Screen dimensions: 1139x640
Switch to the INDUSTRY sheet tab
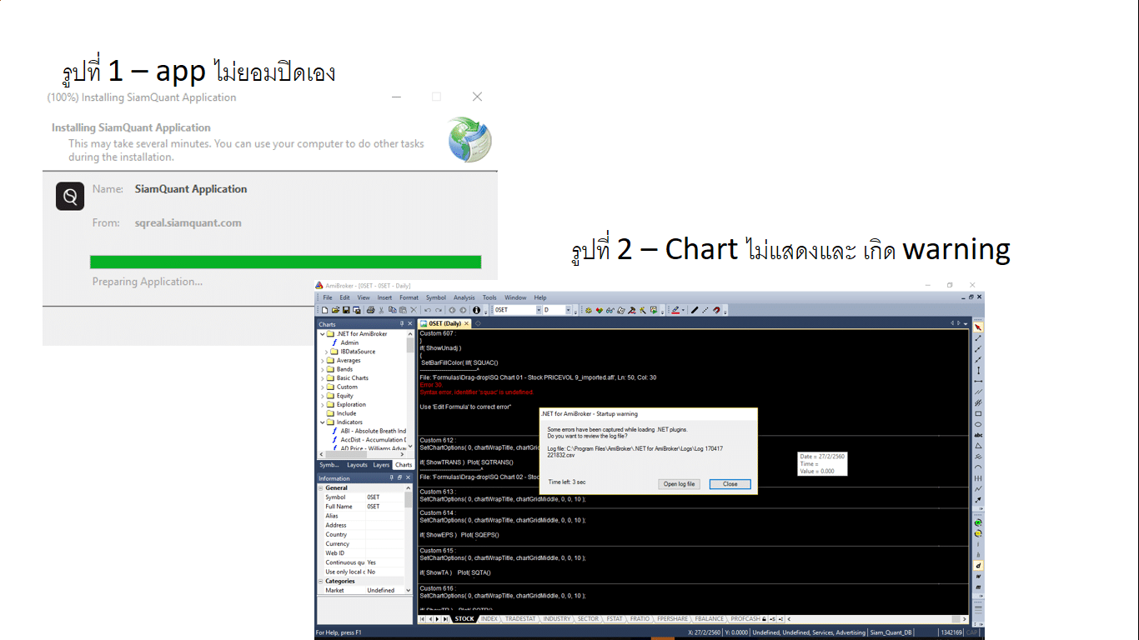click(x=557, y=619)
